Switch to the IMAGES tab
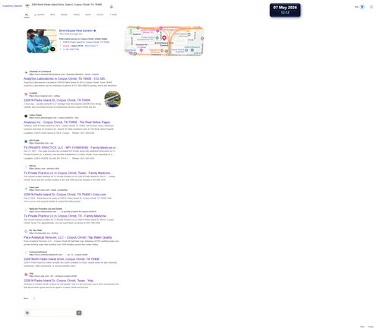380x330 pixels. tap(65, 14)
